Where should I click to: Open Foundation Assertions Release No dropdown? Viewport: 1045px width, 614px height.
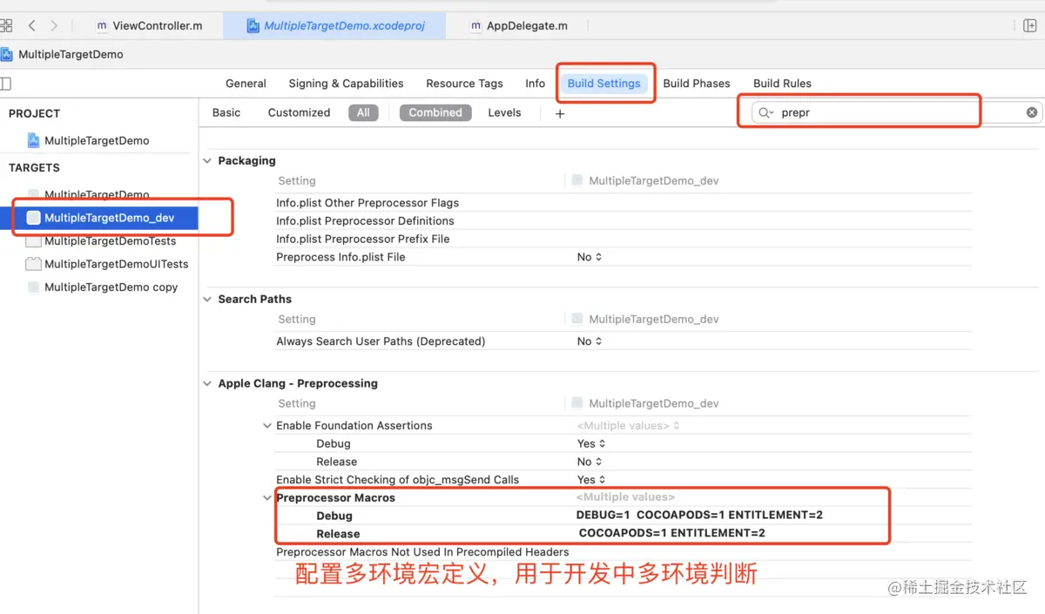coord(590,462)
